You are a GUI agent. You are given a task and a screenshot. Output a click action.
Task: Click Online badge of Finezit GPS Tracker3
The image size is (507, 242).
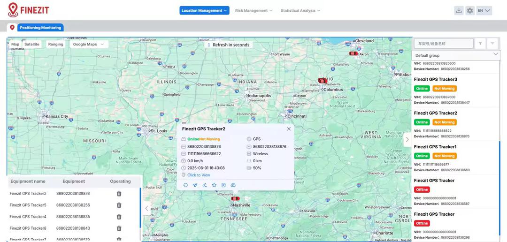click(422, 89)
